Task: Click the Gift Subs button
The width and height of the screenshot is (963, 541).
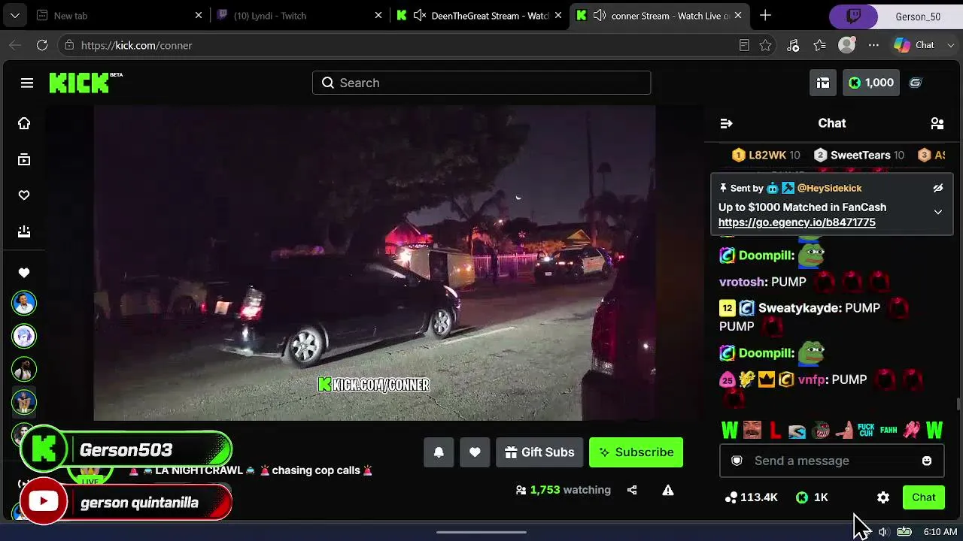Action: click(539, 452)
